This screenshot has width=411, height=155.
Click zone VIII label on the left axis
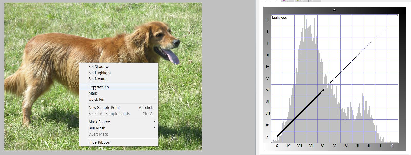click(268, 113)
